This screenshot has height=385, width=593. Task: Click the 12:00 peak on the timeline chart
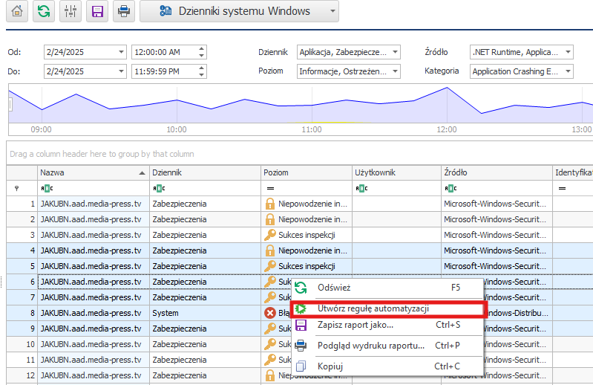pyautogui.click(x=447, y=88)
